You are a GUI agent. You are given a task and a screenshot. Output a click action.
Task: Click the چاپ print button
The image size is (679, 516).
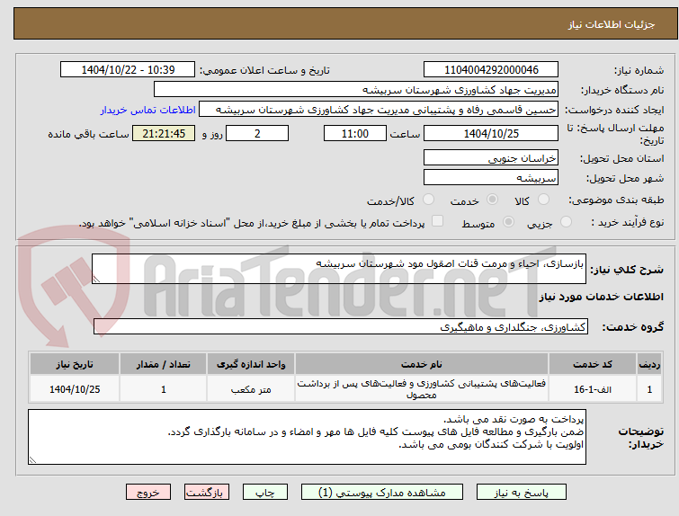point(265,493)
